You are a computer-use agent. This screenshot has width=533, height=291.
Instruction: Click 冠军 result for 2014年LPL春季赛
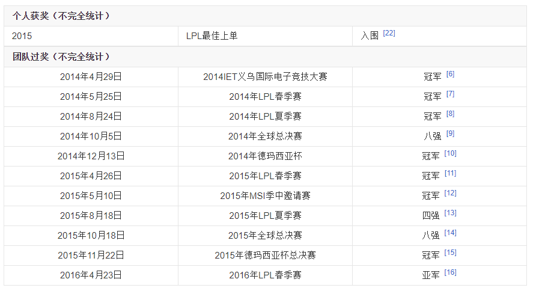point(433,97)
